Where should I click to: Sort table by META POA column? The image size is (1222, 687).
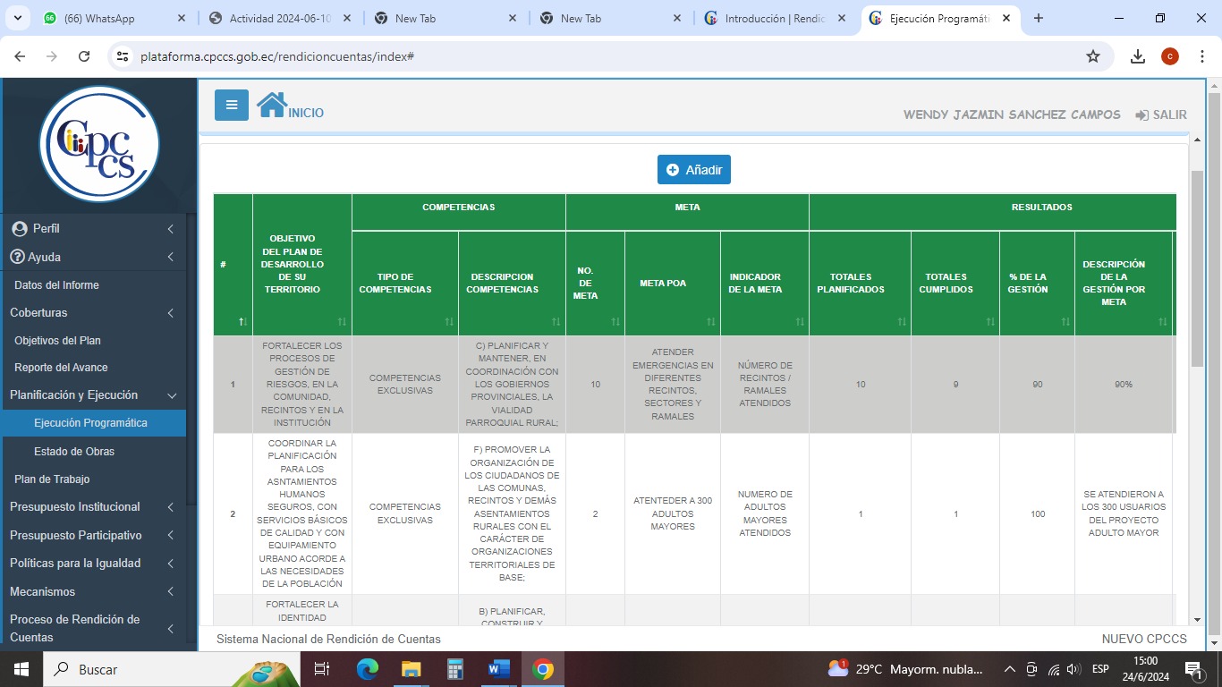(x=711, y=322)
